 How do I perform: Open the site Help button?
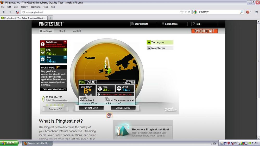[x=205, y=24]
